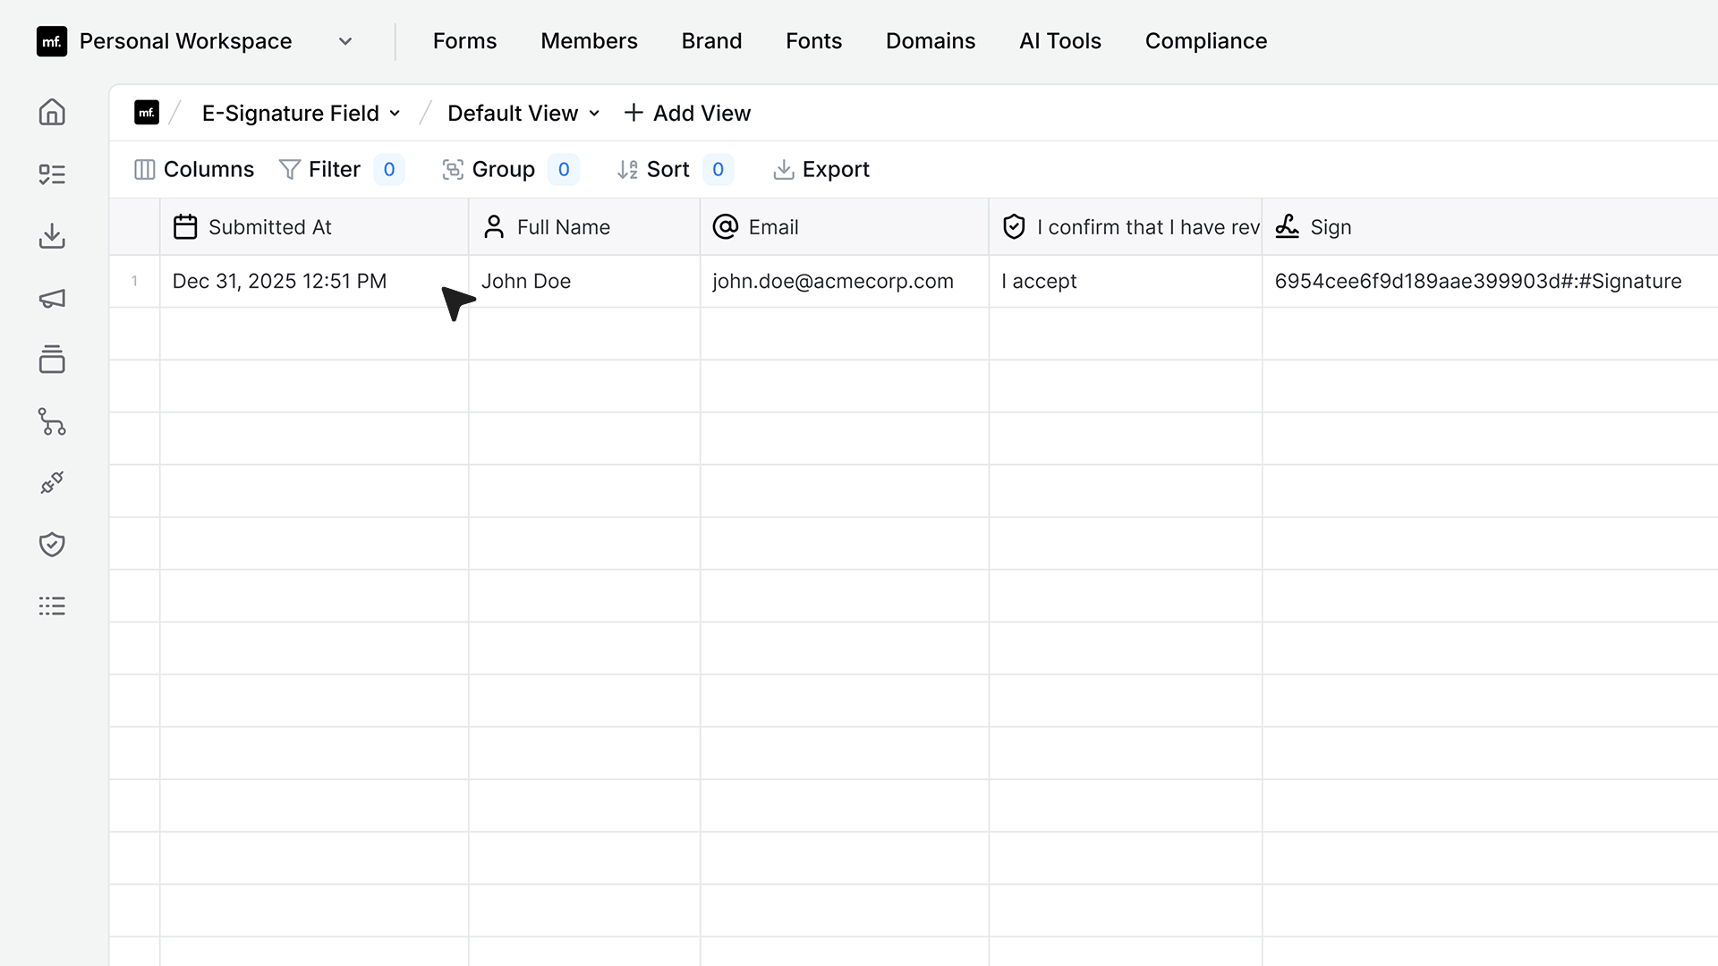Image resolution: width=1718 pixels, height=966 pixels.
Task: Open the plug integrations sidebar icon
Action: click(52, 483)
